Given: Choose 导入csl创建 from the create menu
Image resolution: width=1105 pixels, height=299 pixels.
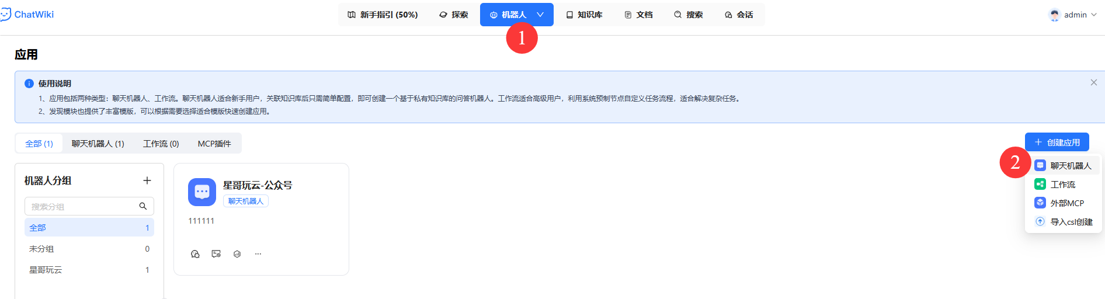Looking at the screenshot, I should (x=1064, y=222).
